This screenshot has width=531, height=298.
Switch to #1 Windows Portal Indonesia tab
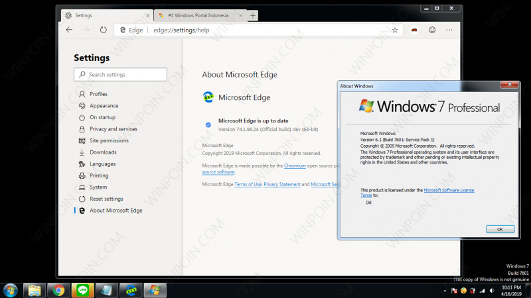(x=200, y=15)
